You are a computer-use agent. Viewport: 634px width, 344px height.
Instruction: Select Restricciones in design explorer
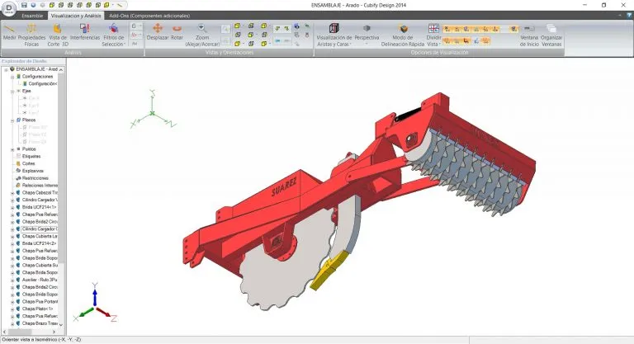[36, 177]
